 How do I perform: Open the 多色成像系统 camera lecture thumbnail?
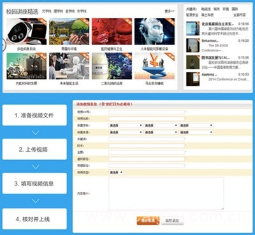point(27,31)
